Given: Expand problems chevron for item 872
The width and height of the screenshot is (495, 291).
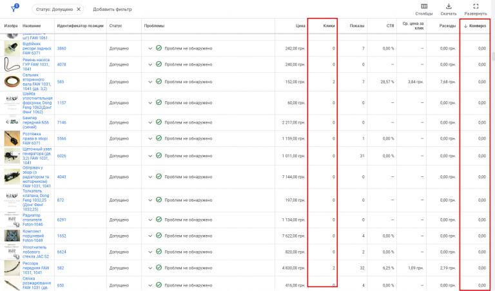Looking at the screenshot, I should [150, 200].
